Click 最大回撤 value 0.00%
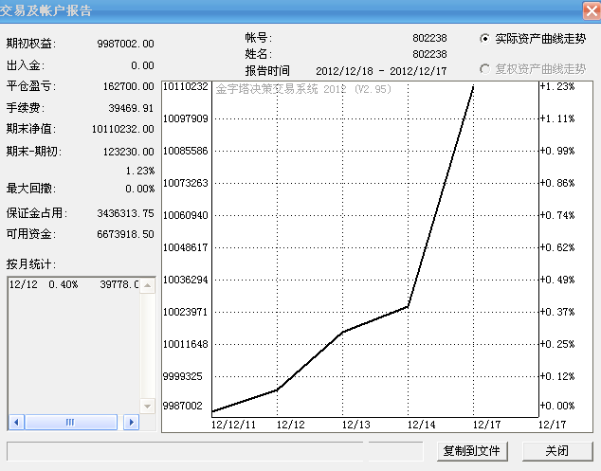 (x=140, y=189)
